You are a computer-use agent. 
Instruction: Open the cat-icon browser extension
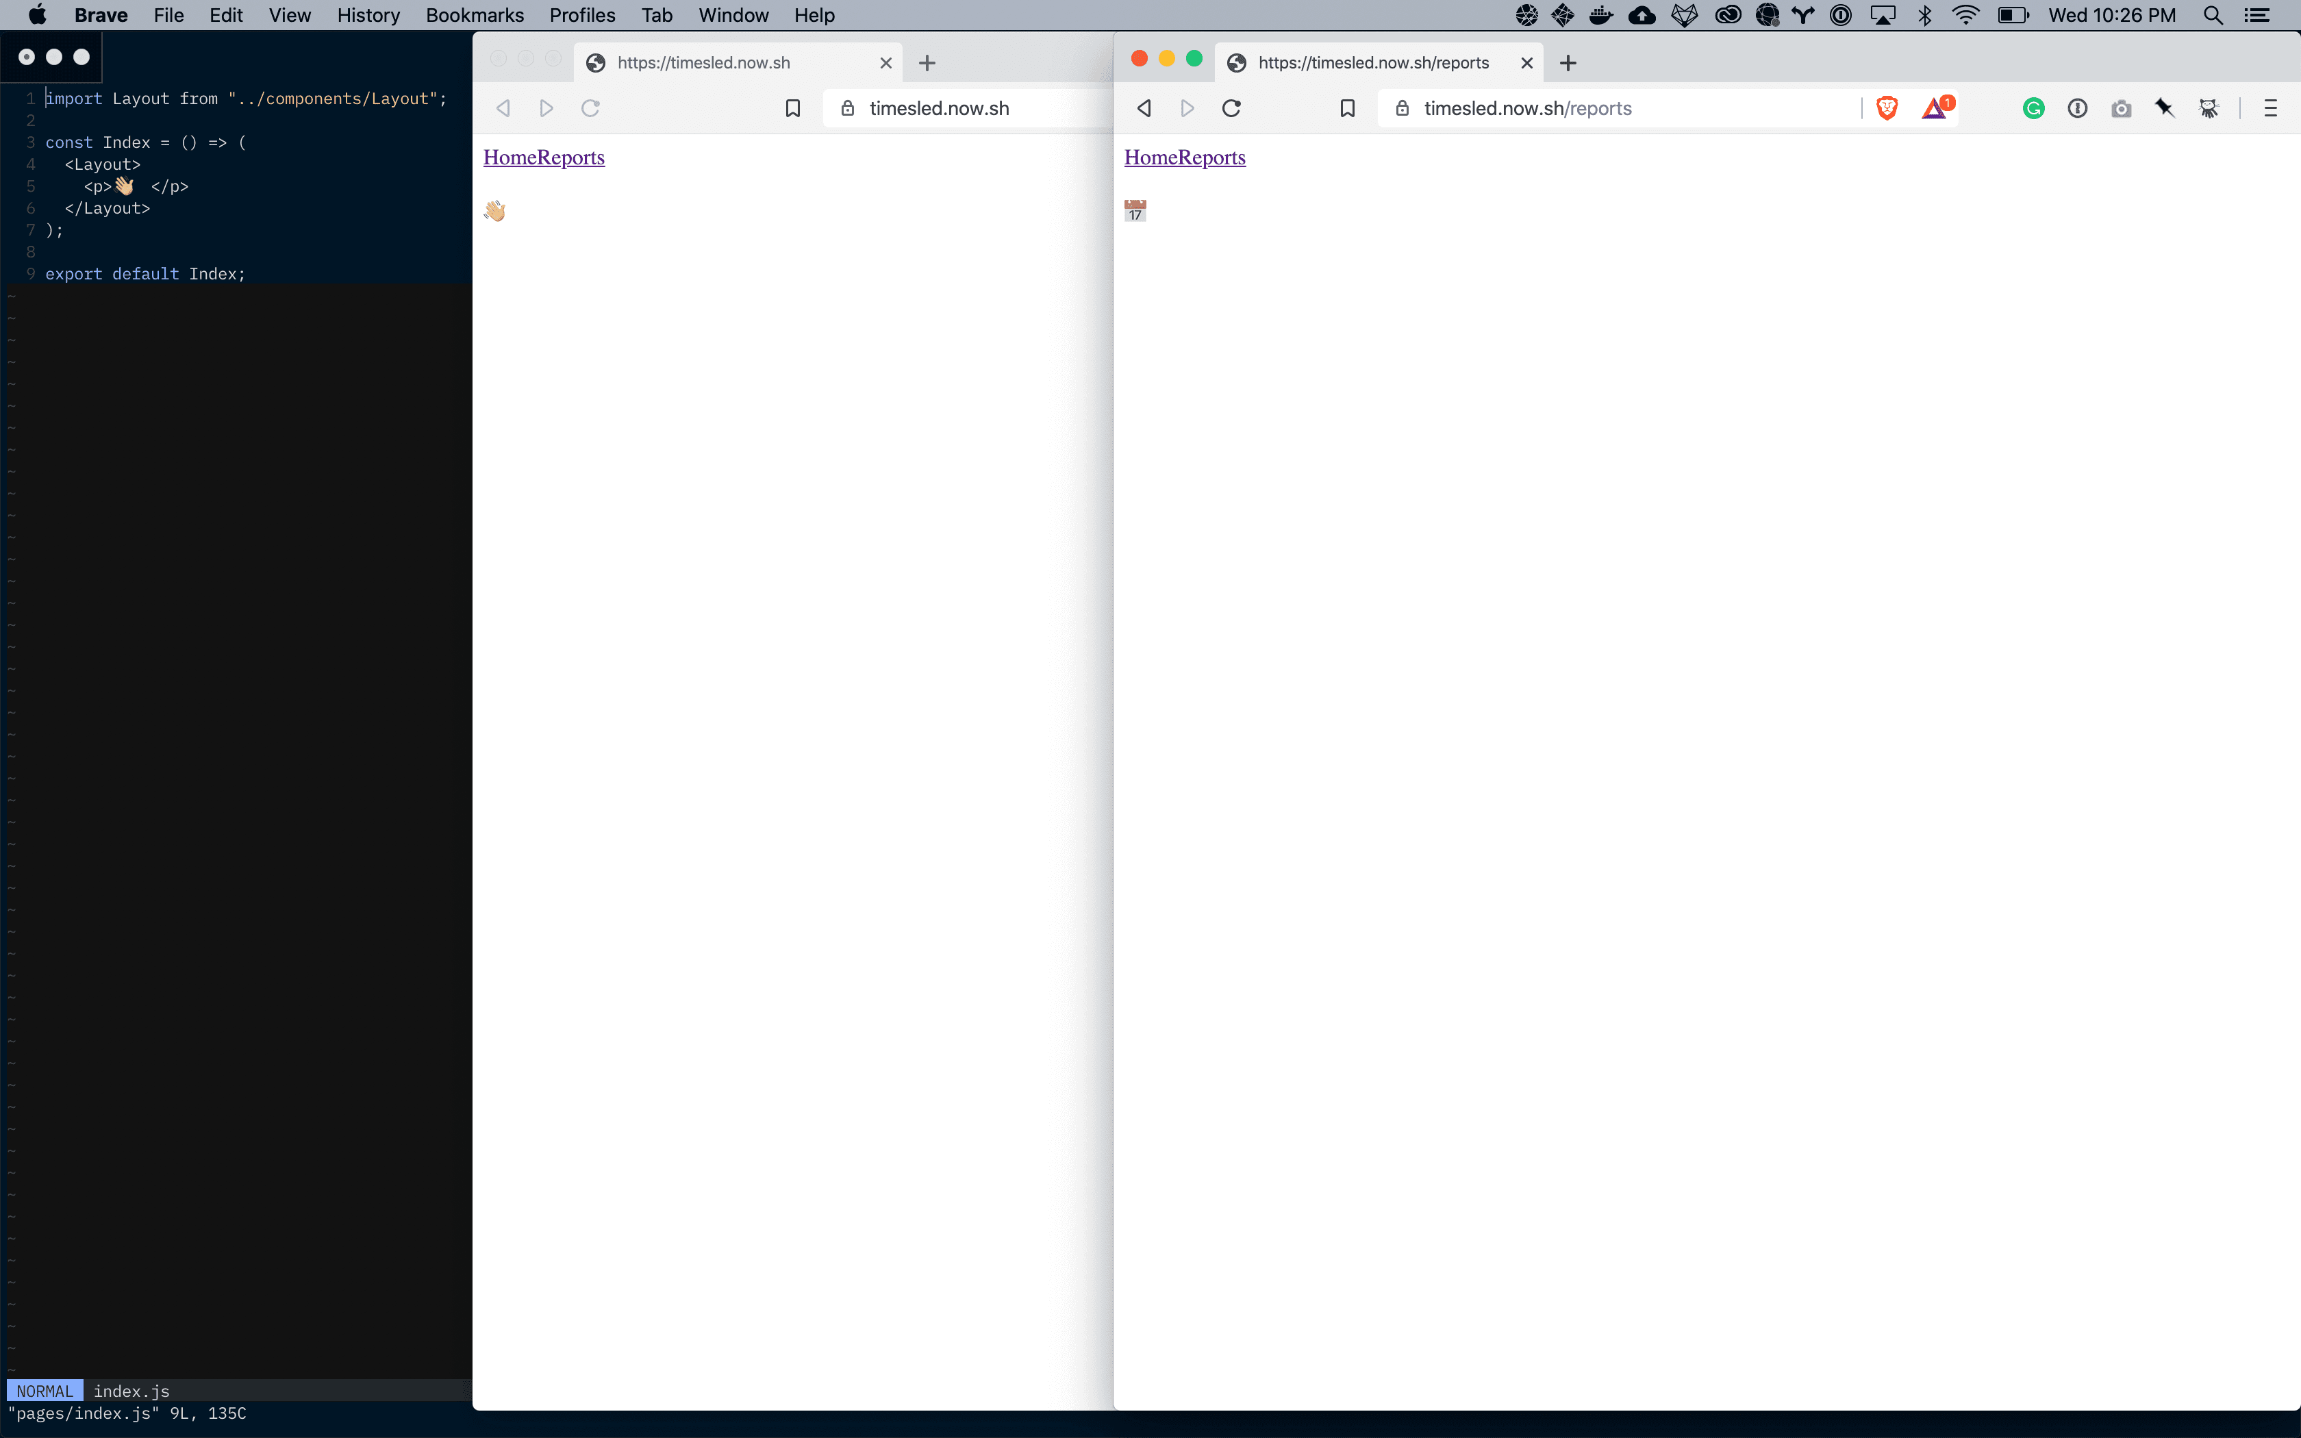2210,108
